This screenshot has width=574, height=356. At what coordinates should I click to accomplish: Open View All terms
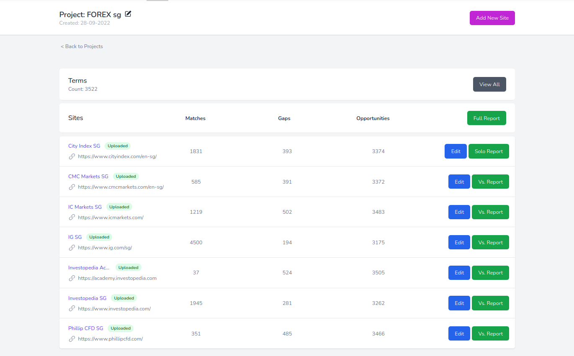489,85
